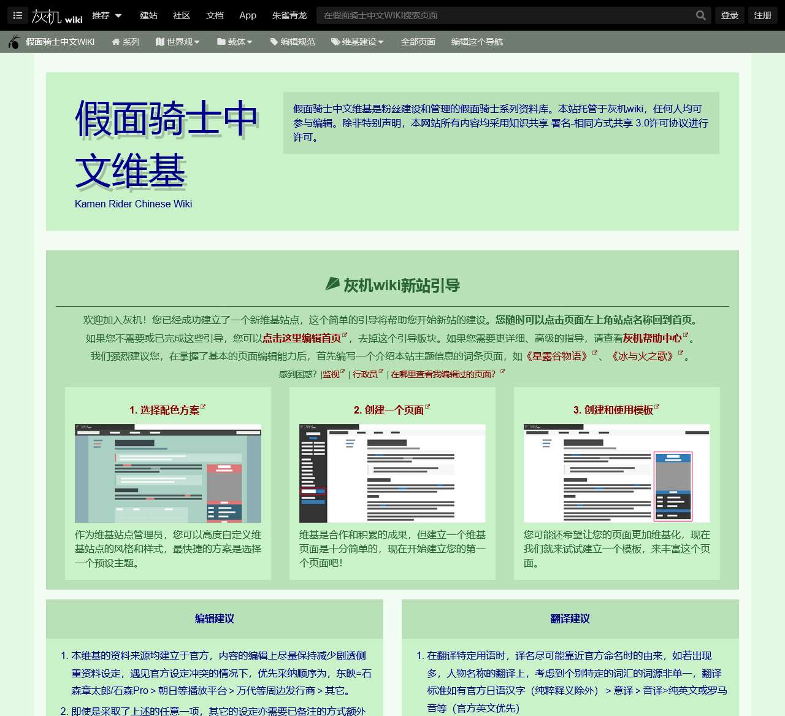Click the color scheme preview thumbnail

pos(168,473)
